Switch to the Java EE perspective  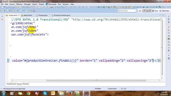(147, 11)
